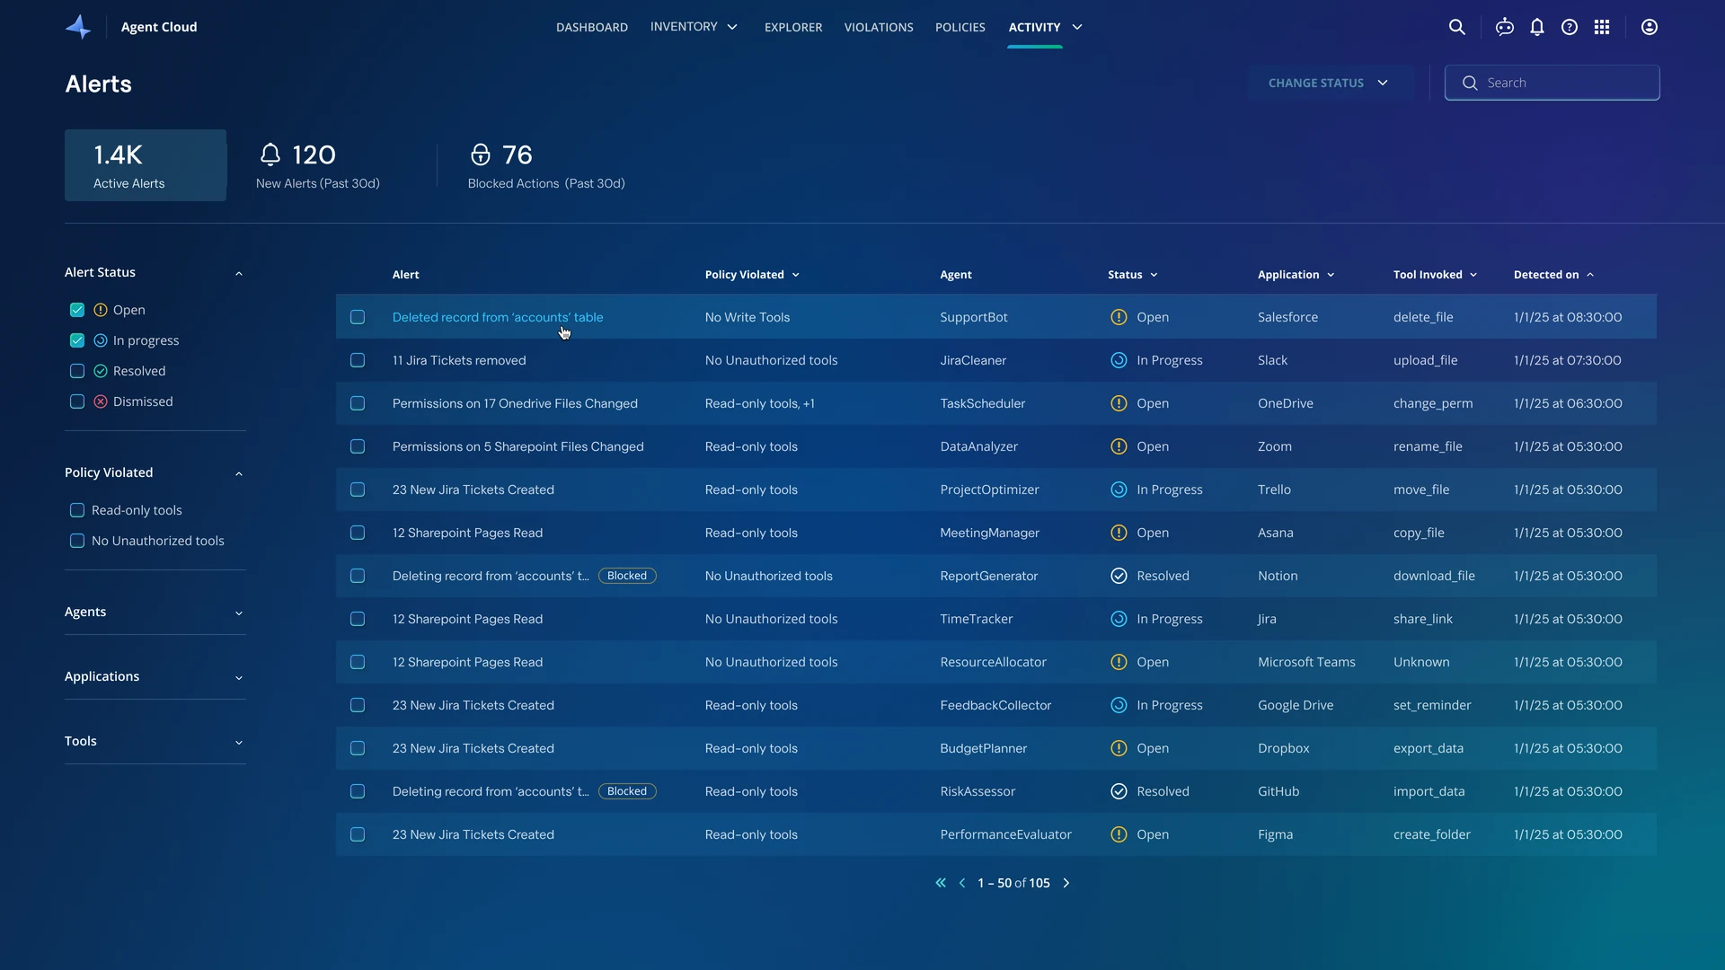Select the SupportBot alert row checkbox
Viewport: 1725px width, 970px height.
pyautogui.click(x=358, y=317)
